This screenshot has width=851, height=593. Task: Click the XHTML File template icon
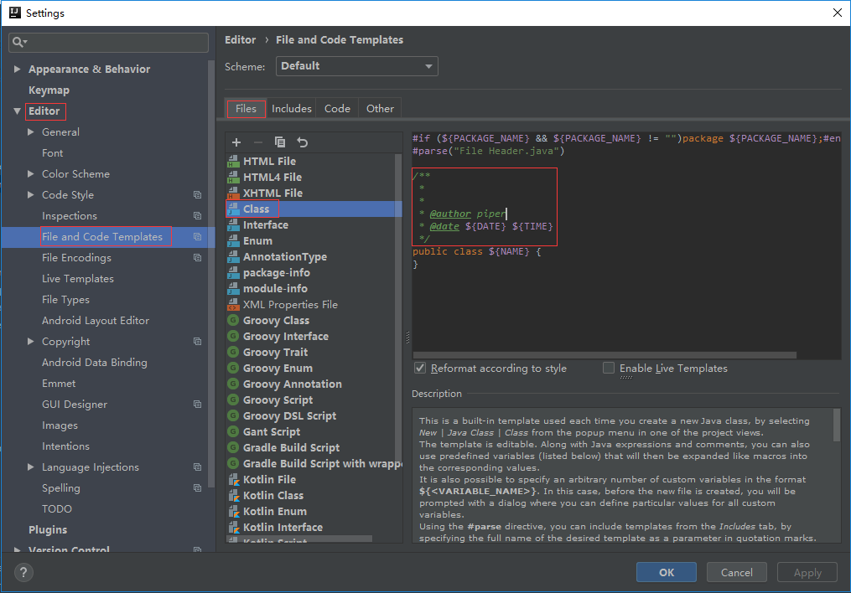click(233, 193)
